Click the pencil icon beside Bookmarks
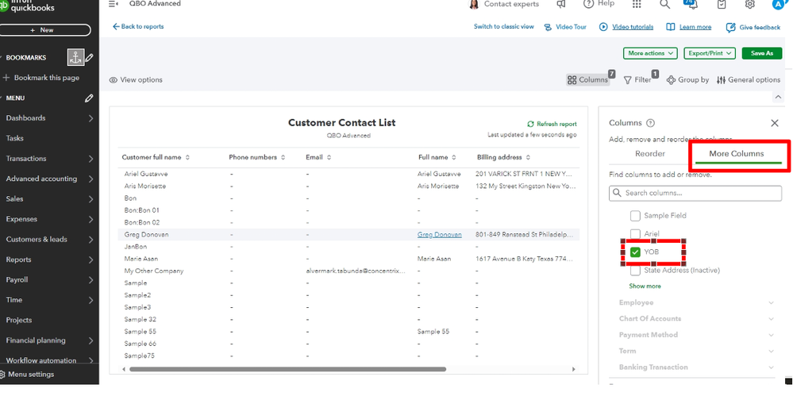793x396 pixels. pyautogui.click(x=90, y=57)
